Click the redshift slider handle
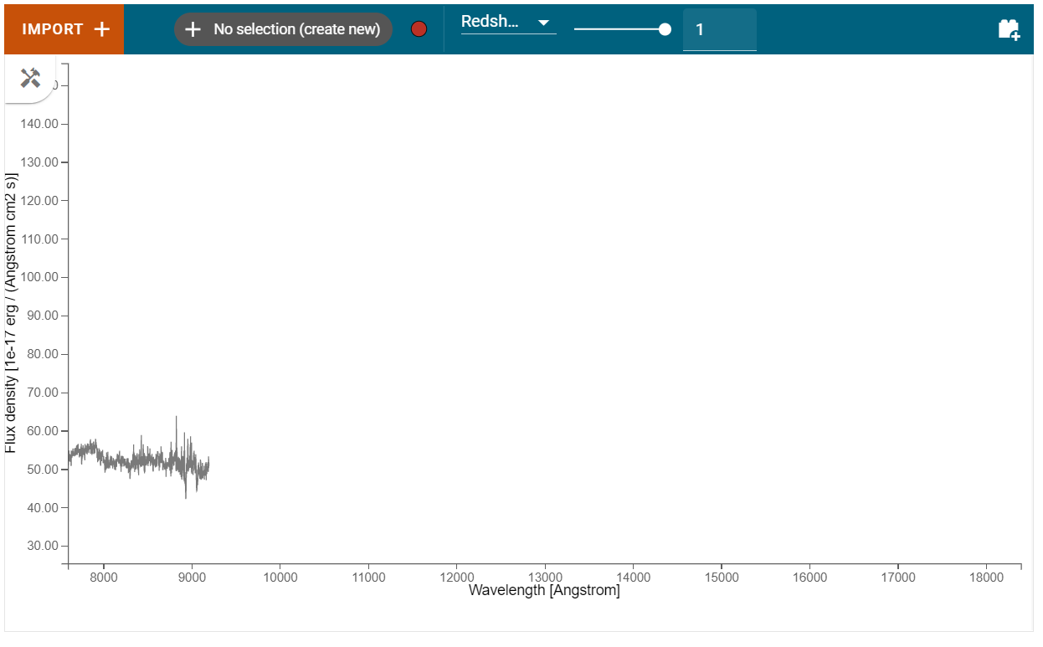 [x=666, y=28]
